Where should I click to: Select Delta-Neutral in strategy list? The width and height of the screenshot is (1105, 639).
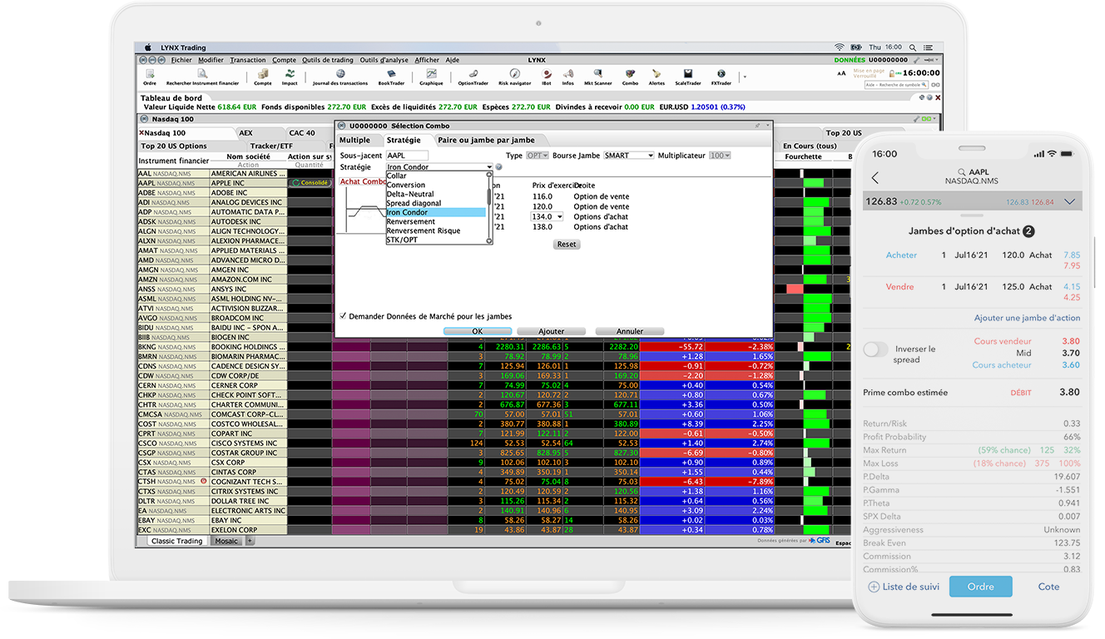435,194
